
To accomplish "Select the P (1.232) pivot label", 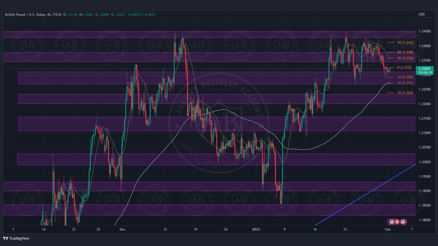I will tap(404, 68).
